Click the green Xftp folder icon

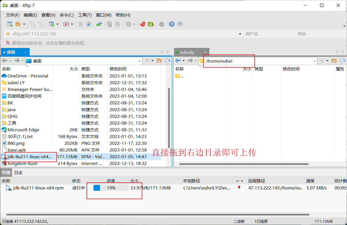click(x=151, y=24)
